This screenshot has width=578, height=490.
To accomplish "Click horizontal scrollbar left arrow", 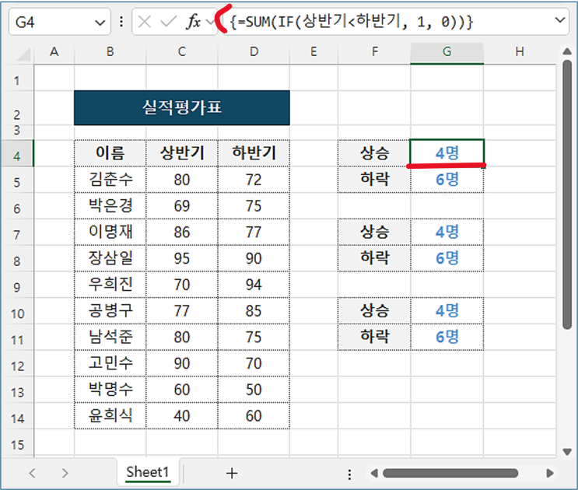I will pos(373,473).
